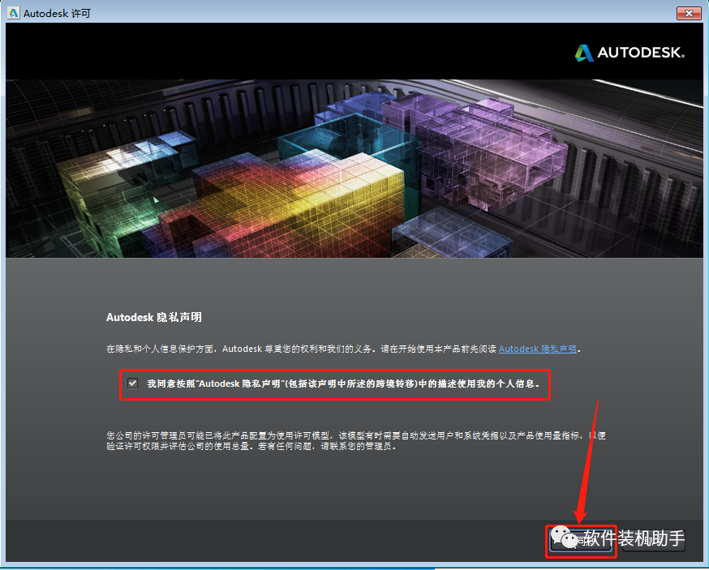Open the Autodesk 隐私声明 hyperlink
Screen dimensions: 709x570
click(x=538, y=349)
